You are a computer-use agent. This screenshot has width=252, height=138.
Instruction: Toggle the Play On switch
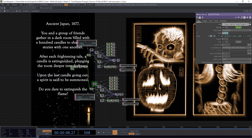point(225,33)
